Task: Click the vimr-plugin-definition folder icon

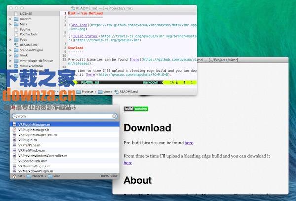Action: pyautogui.click(x=16, y=61)
